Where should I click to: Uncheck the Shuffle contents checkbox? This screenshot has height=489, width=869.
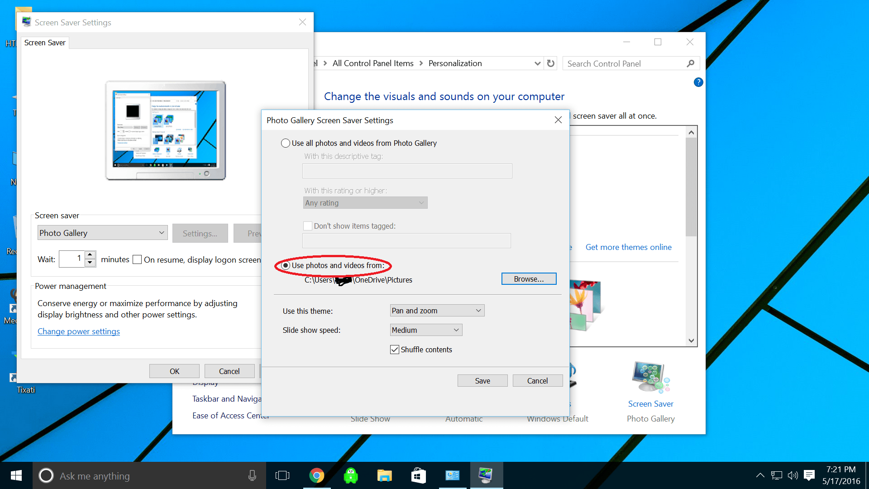click(395, 350)
